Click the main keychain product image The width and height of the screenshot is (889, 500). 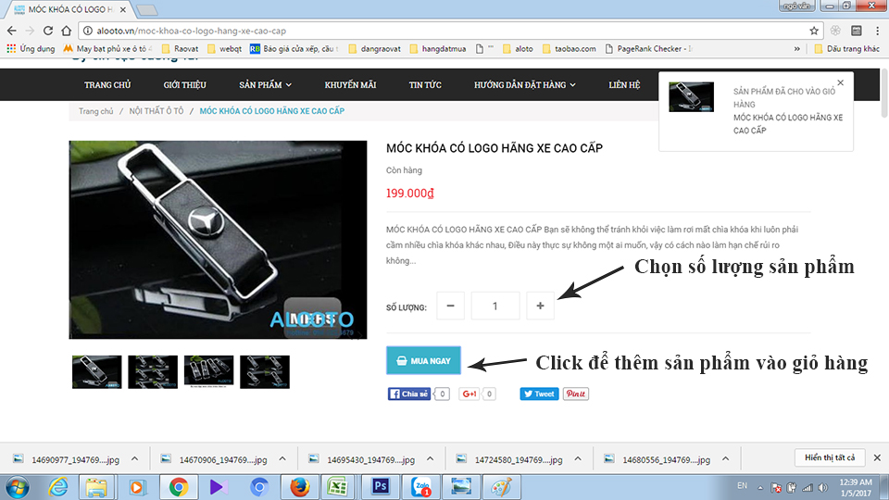tap(219, 240)
